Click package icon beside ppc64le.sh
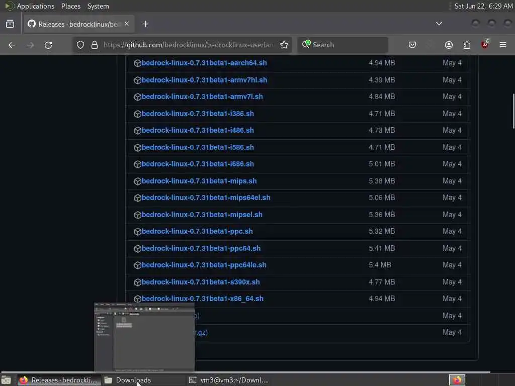Screen dimensions: 515x386 (138, 265)
